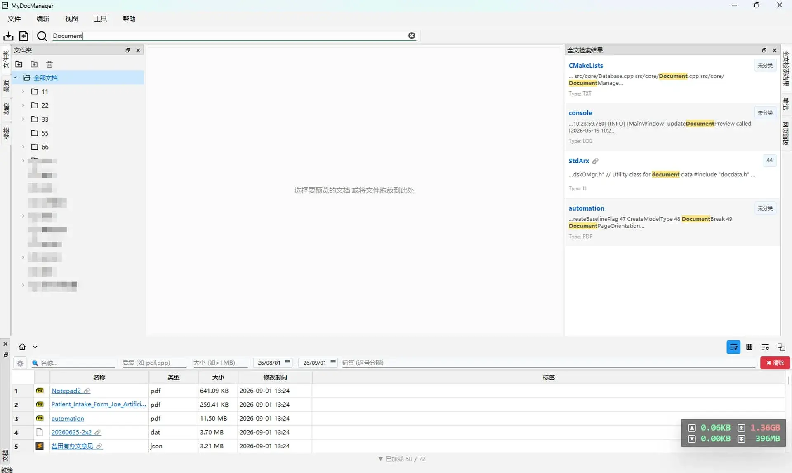Open the 编辑 menu
This screenshot has height=473, width=792.
coord(43,19)
